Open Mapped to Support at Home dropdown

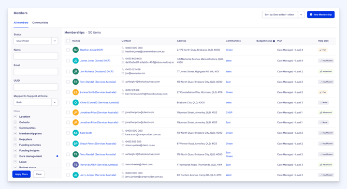[36, 102]
